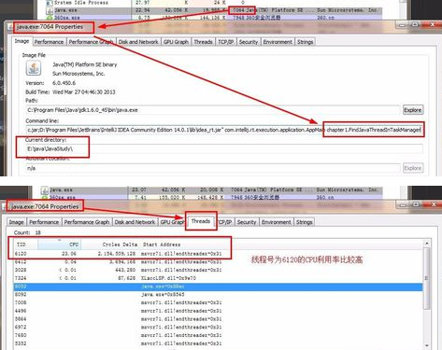This screenshot has height=350, width=442.
Task: Go to Performance tab in the thread list window
Action: 44,222
